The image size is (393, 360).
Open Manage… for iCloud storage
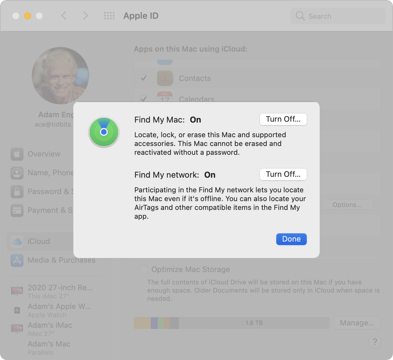[x=357, y=323]
